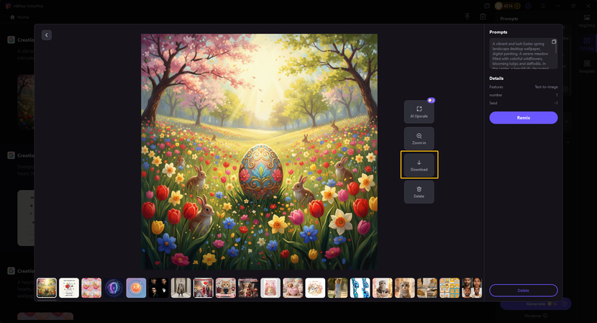The height and width of the screenshot is (323, 597).
Task: Copy the prompt text with copy icon
Action: [554, 42]
